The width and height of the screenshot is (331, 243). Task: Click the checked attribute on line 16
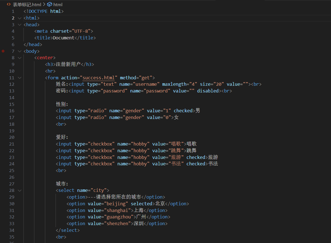(183, 111)
